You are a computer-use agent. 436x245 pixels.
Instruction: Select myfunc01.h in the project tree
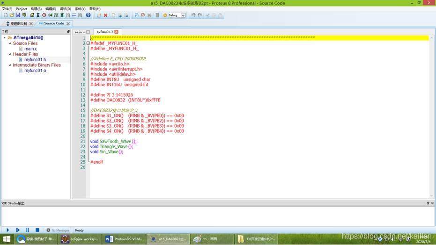point(35,59)
